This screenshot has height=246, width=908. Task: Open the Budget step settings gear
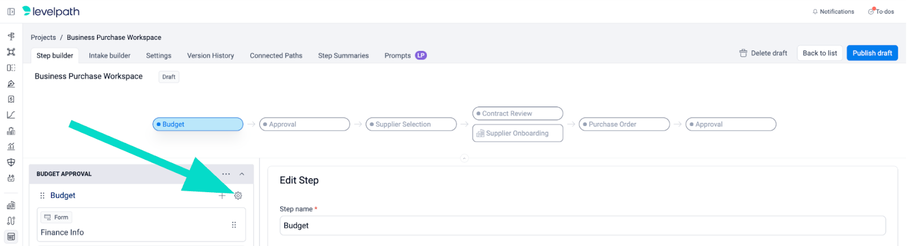[x=238, y=196]
